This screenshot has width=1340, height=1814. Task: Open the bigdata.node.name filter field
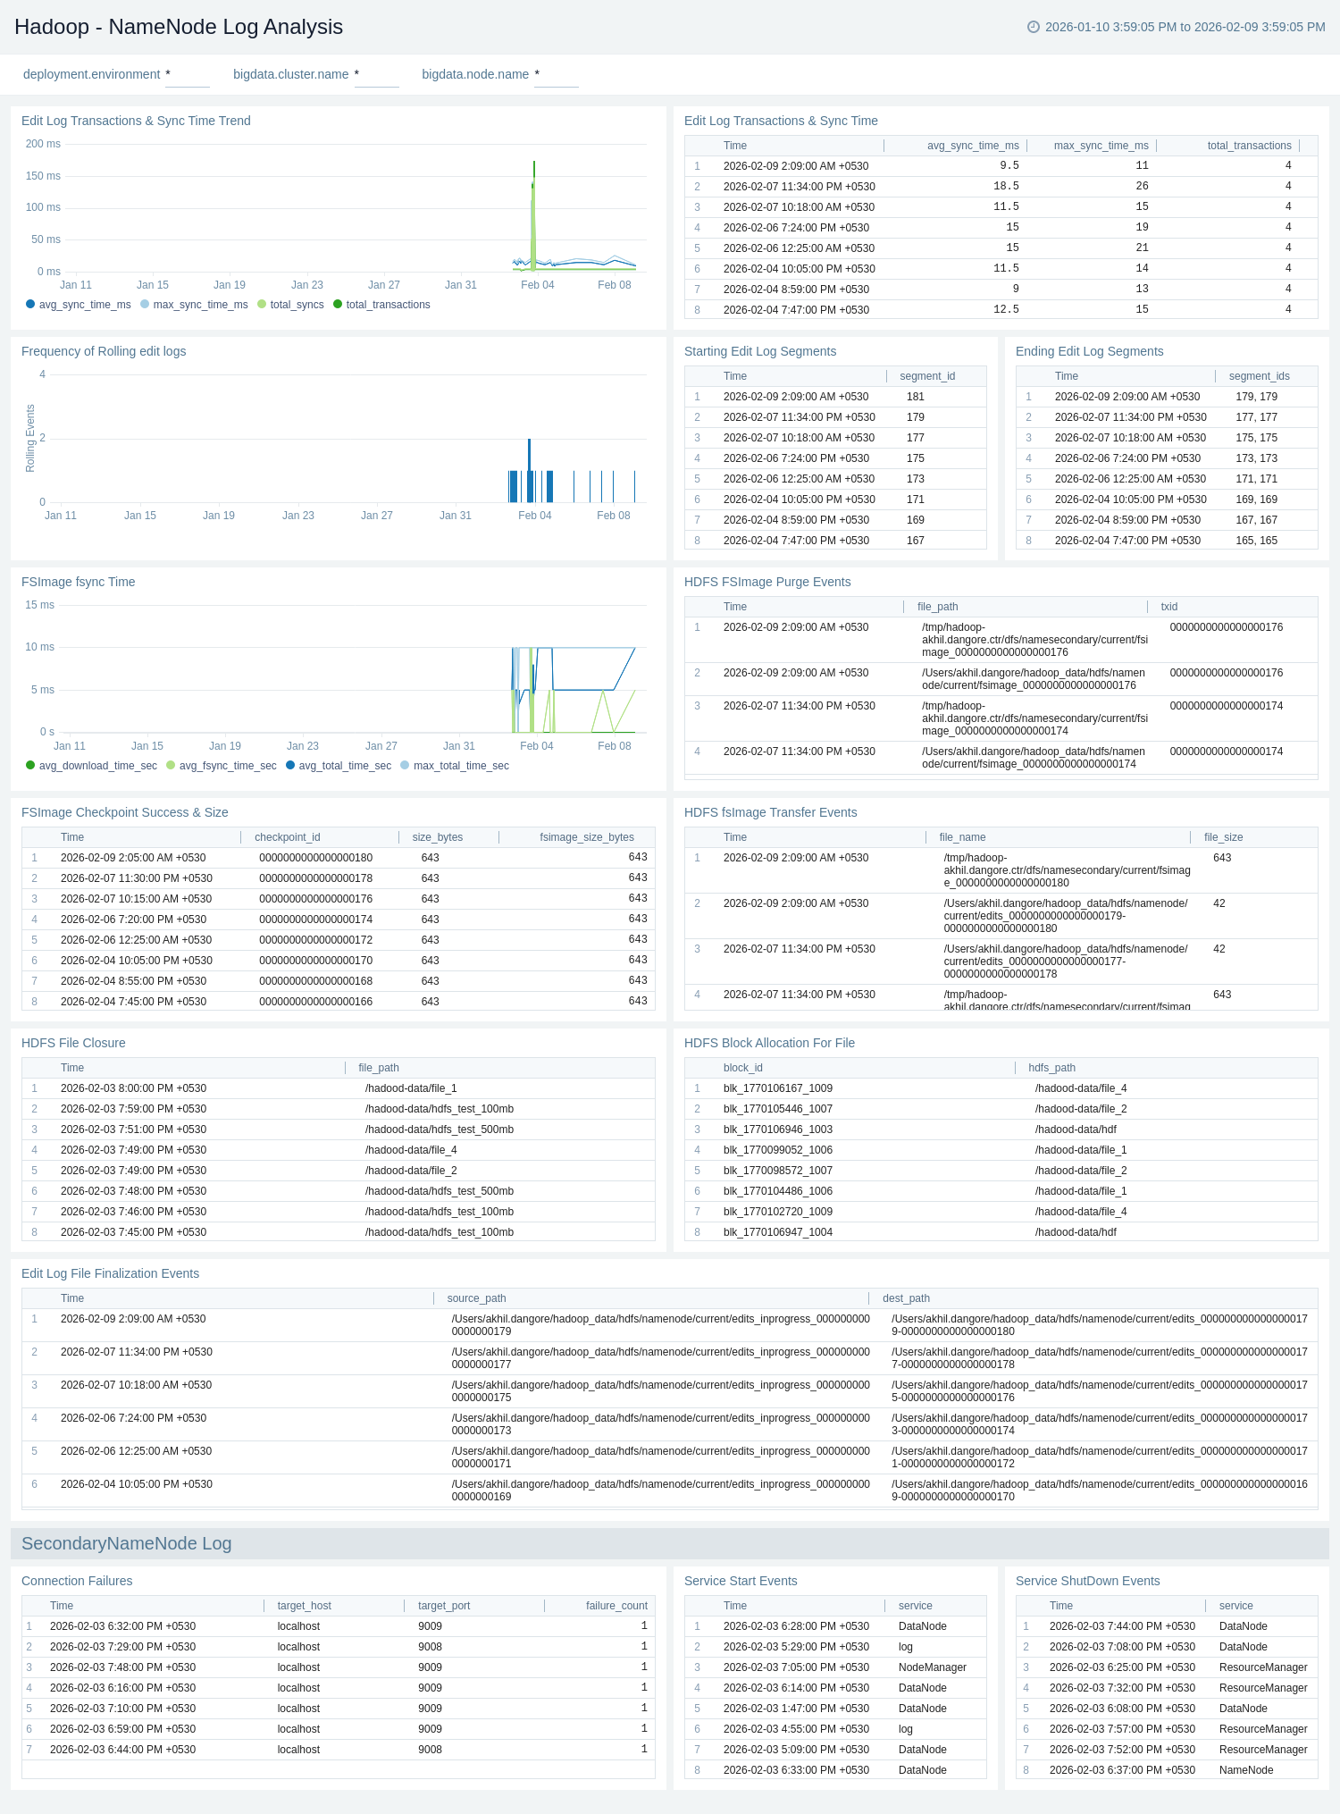(x=556, y=75)
